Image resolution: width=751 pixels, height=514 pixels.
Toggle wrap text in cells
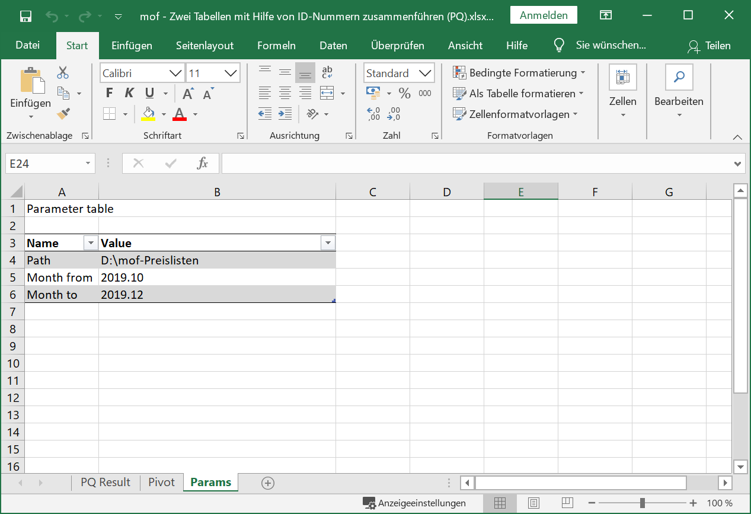[x=327, y=73]
